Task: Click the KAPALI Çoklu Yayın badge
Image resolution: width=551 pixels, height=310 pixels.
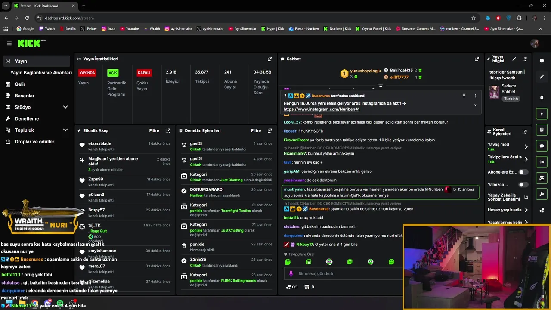Action: pyautogui.click(x=144, y=73)
